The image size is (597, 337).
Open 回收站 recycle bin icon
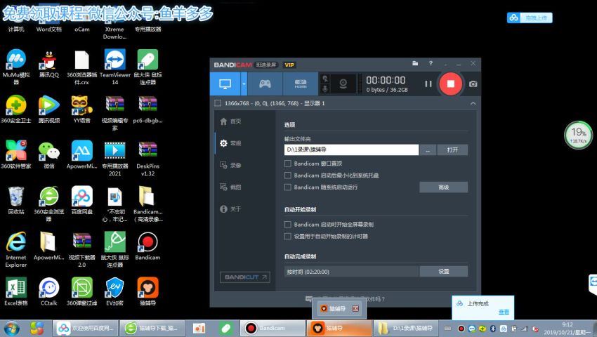click(16, 200)
